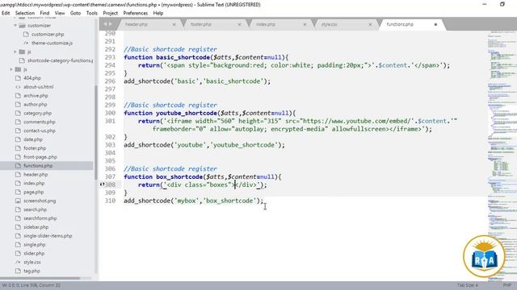The width and height of the screenshot is (517, 290).
Task: Open footer.php in sidebar
Action: 35,148
